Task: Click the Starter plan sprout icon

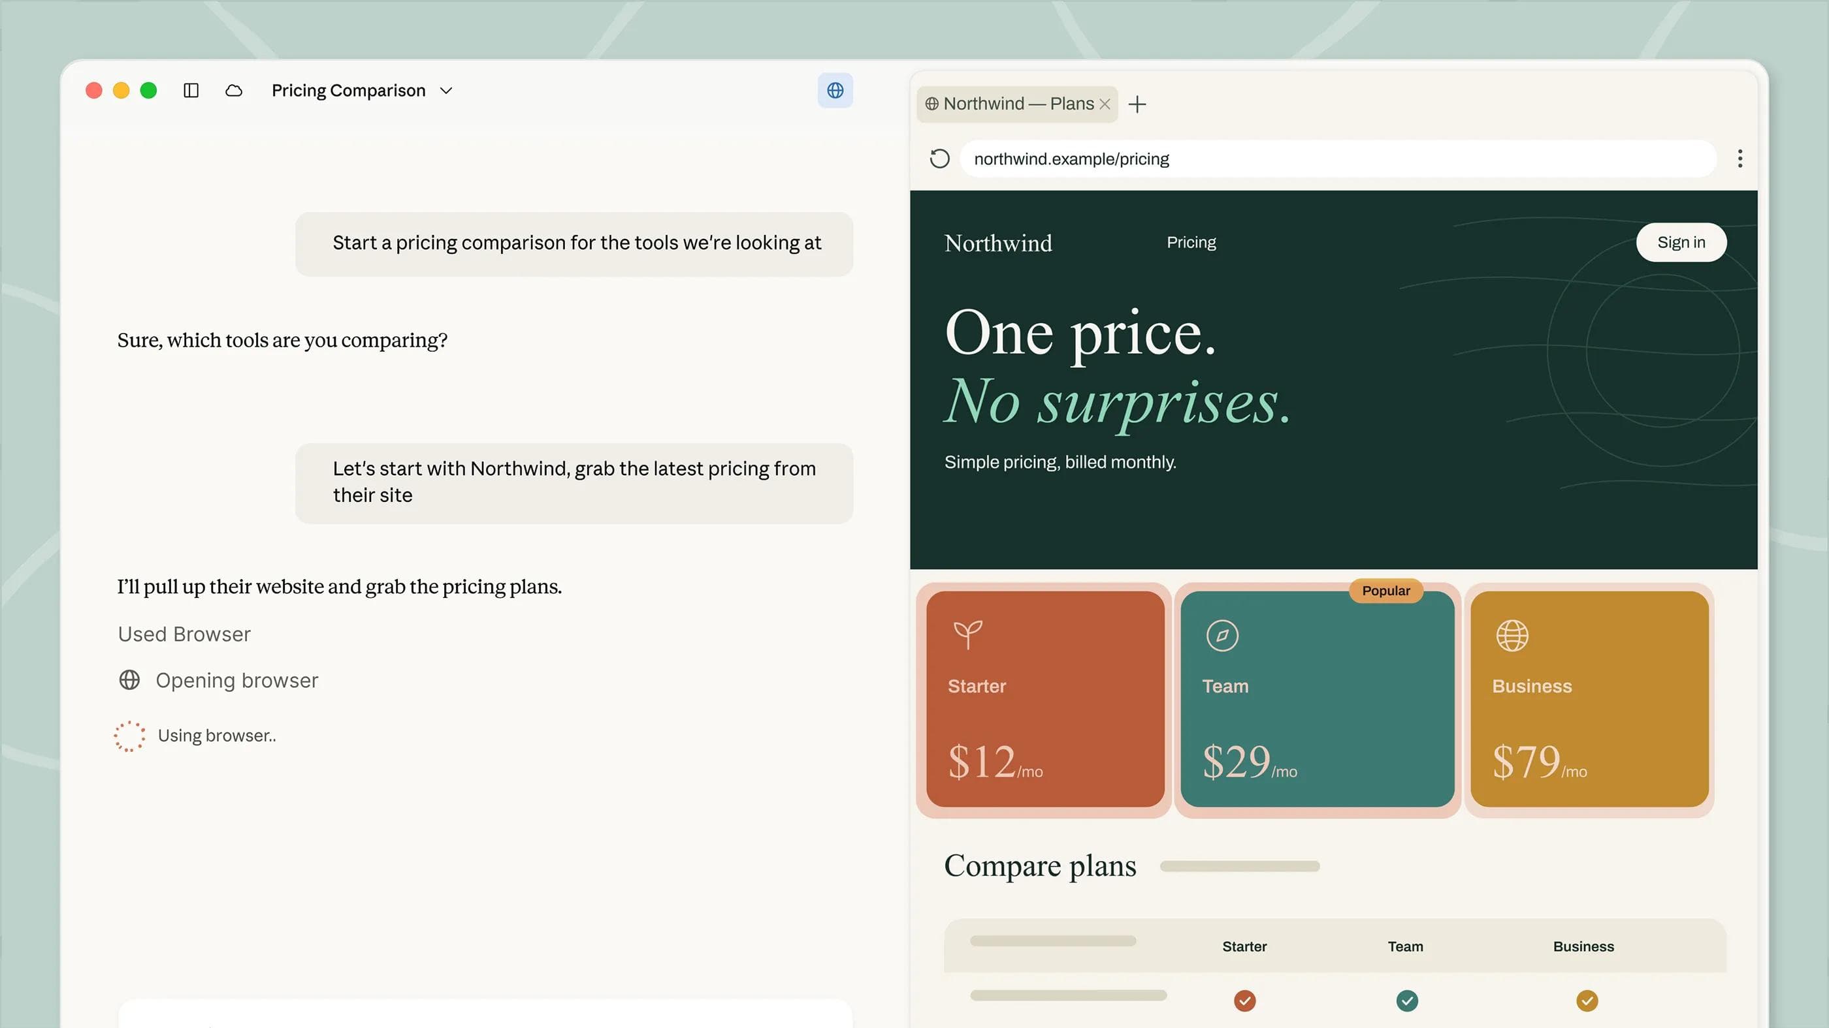Action: 967,634
